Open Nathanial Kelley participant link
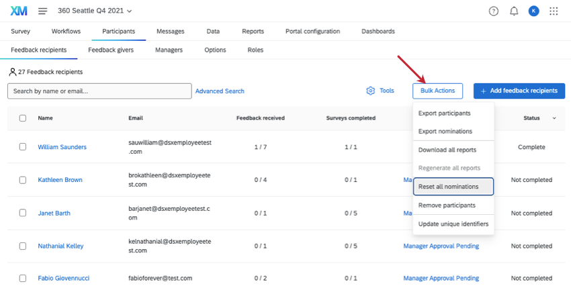This screenshot has width=571, height=286. [x=61, y=246]
